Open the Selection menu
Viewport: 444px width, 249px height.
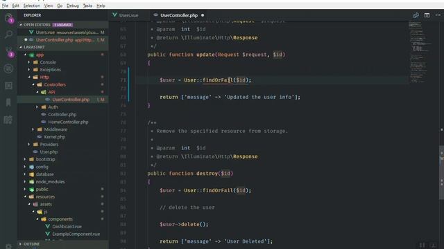(x=31, y=6)
